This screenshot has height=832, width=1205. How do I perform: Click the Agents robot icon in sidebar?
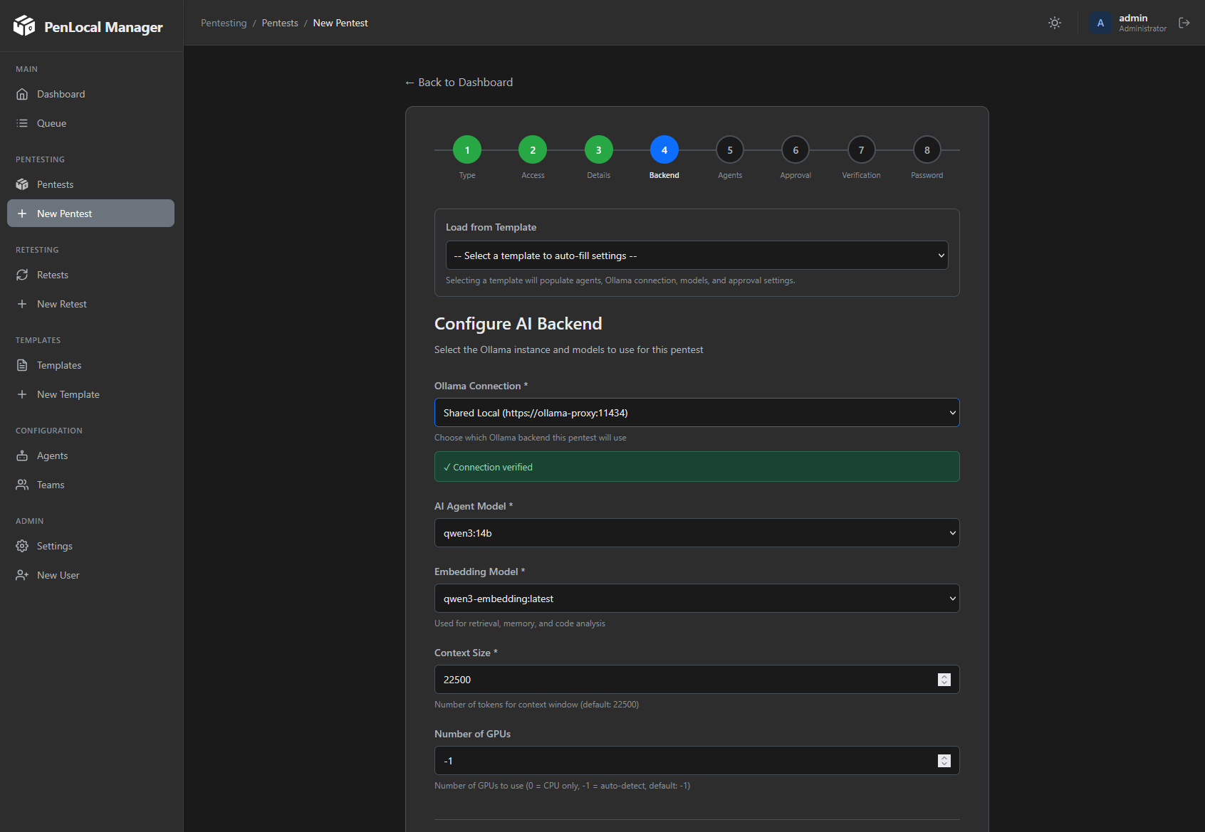[22, 456]
